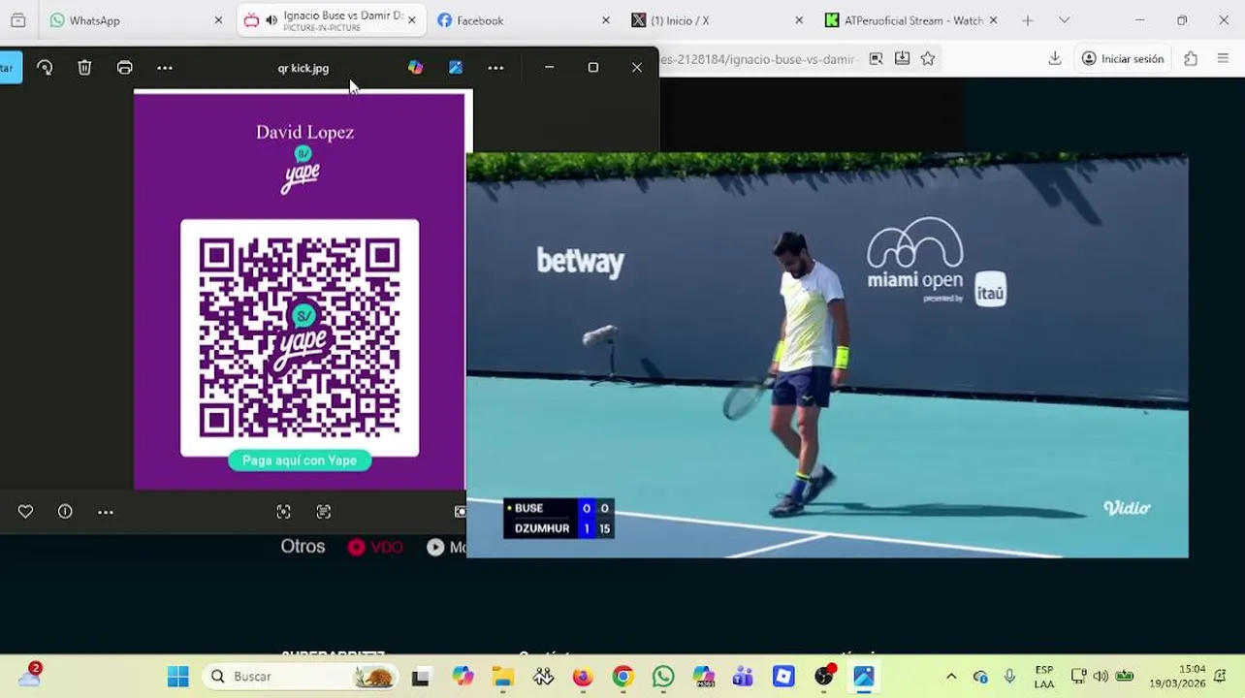1245x698 pixels.
Task: Close the WhatsApp tab
Action: [x=218, y=20]
